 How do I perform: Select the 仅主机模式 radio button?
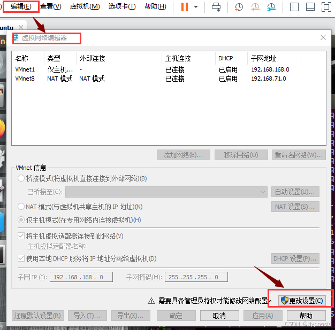tap(21, 220)
